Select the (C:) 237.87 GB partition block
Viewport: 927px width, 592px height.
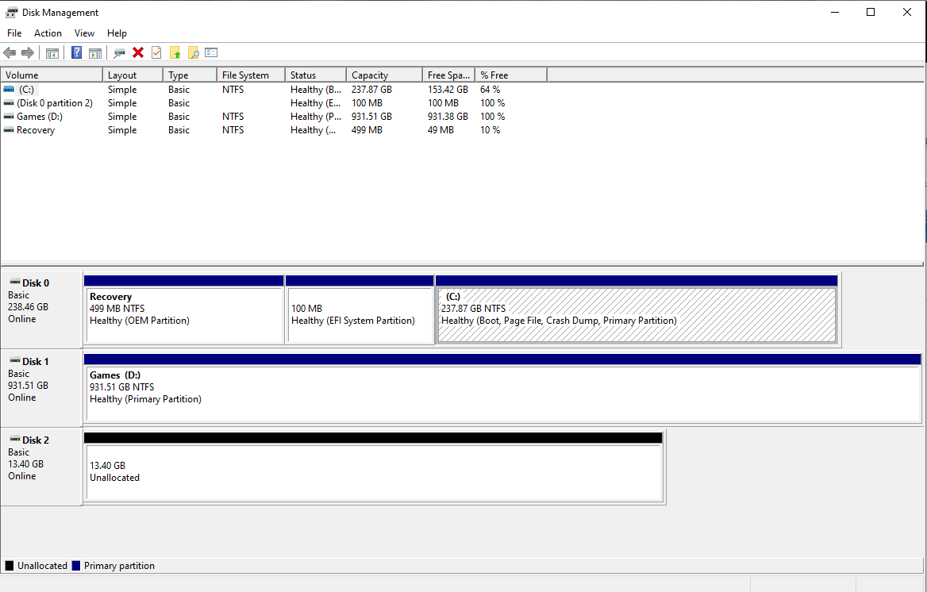tap(637, 310)
